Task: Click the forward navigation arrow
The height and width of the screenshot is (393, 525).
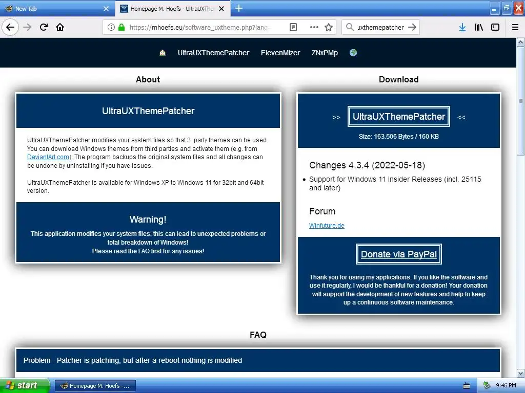Action: pos(27,27)
